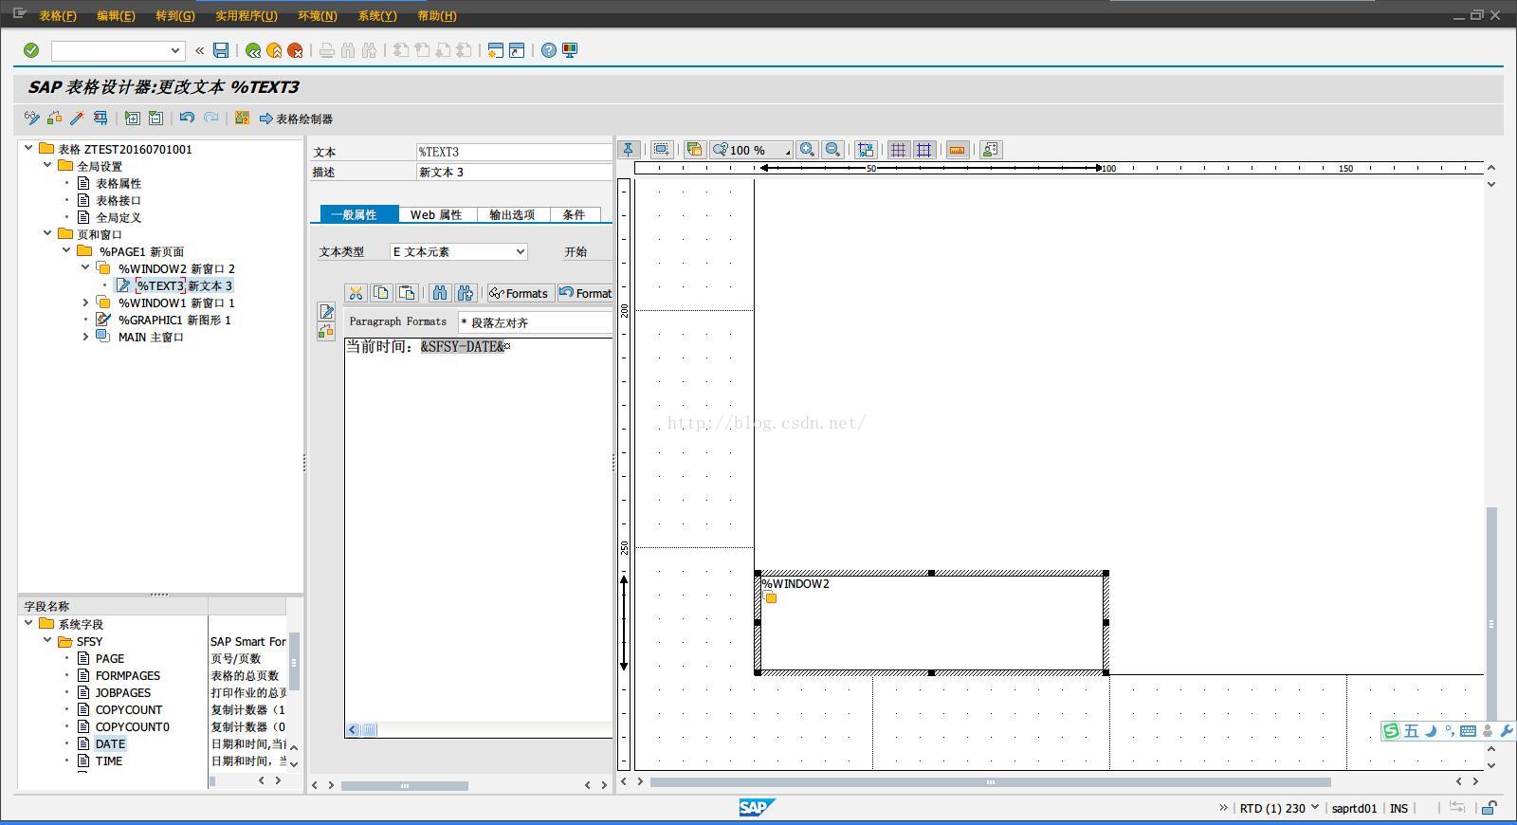
Task: Select the 表格属性 tree item
Action: pyautogui.click(x=119, y=183)
